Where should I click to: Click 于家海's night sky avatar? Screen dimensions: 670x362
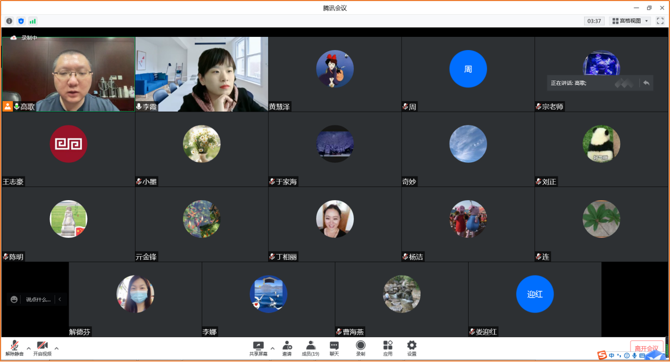tap(335, 144)
